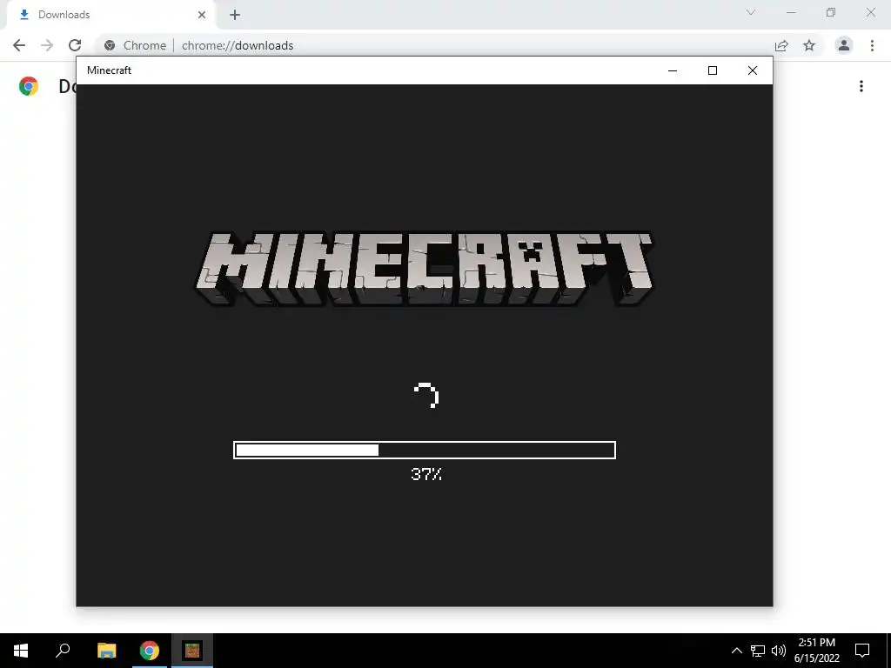Screen dimensions: 891x668
Task: Open Chrome's tab search chevron
Action: pos(751,12)
